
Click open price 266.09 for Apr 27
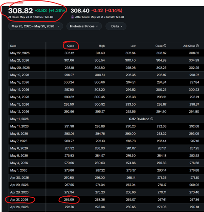click(x=69, y=200)
